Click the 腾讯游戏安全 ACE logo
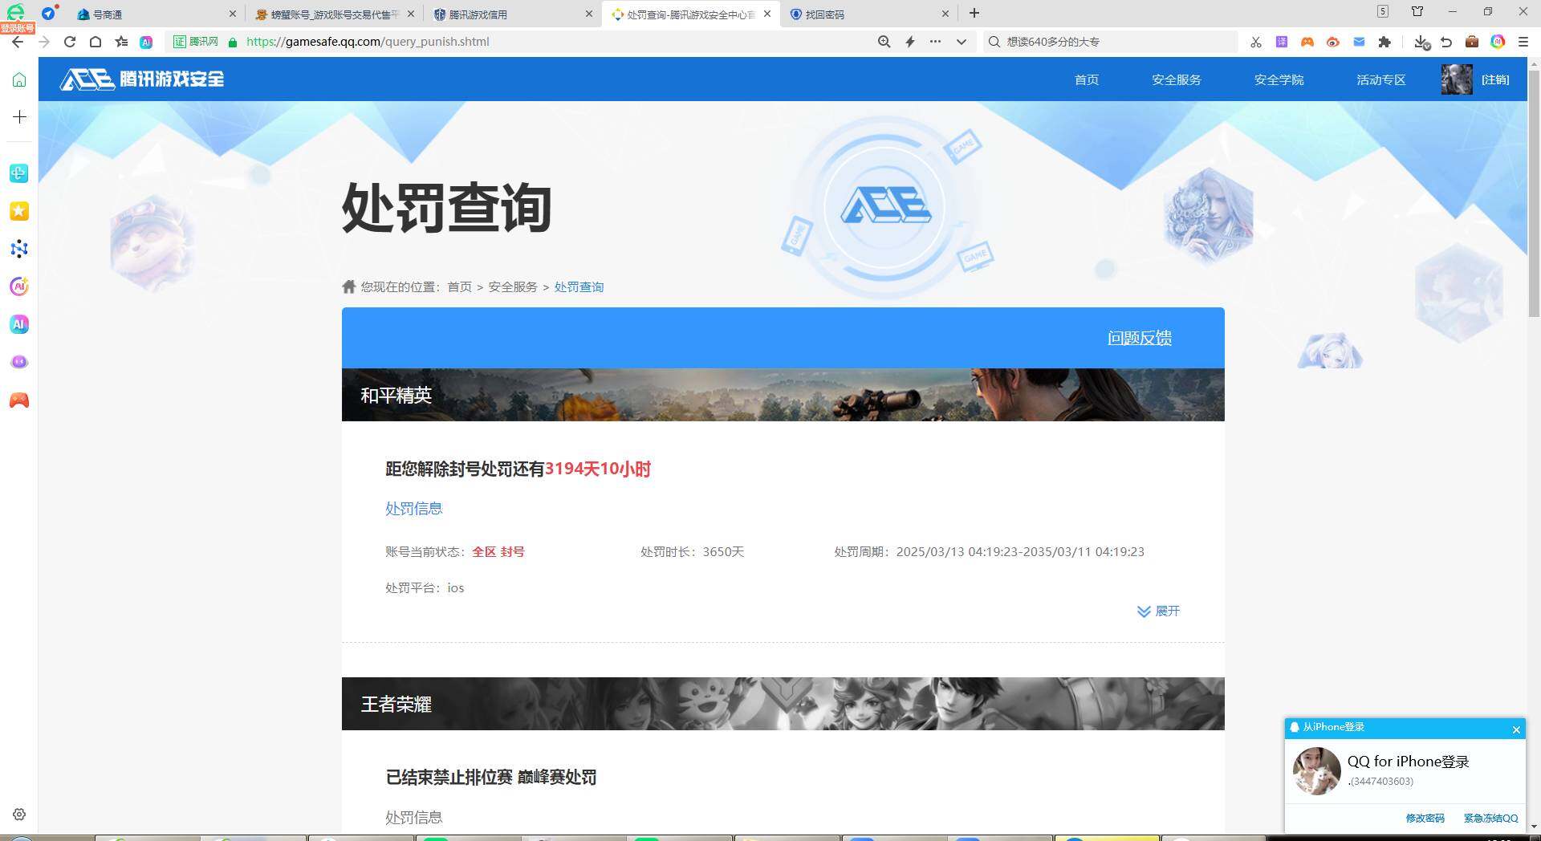 (142, 79)
